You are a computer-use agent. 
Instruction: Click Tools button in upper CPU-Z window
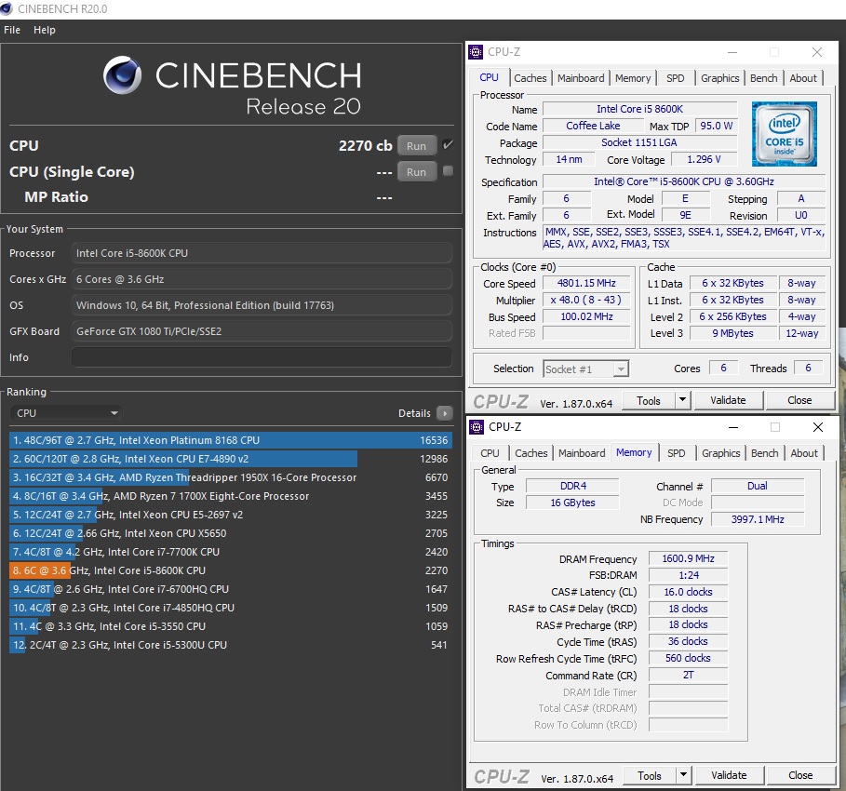[649, 400]
